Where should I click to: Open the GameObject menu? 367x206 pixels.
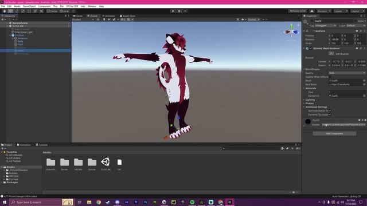(29, 6)
